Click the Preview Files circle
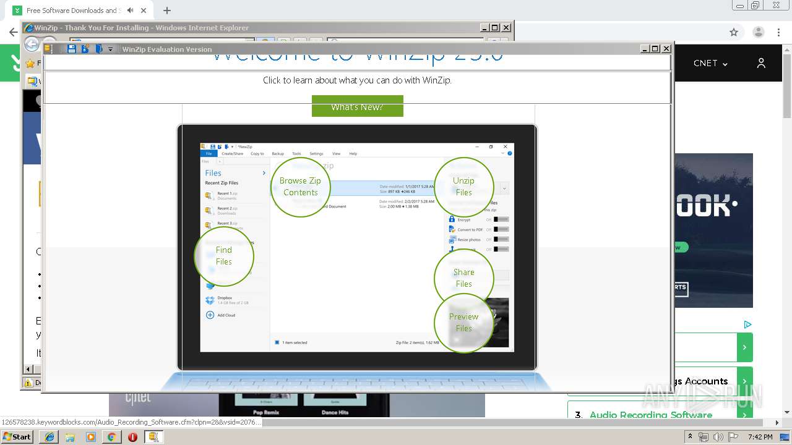Screen dimensions: 792x445 463,323
